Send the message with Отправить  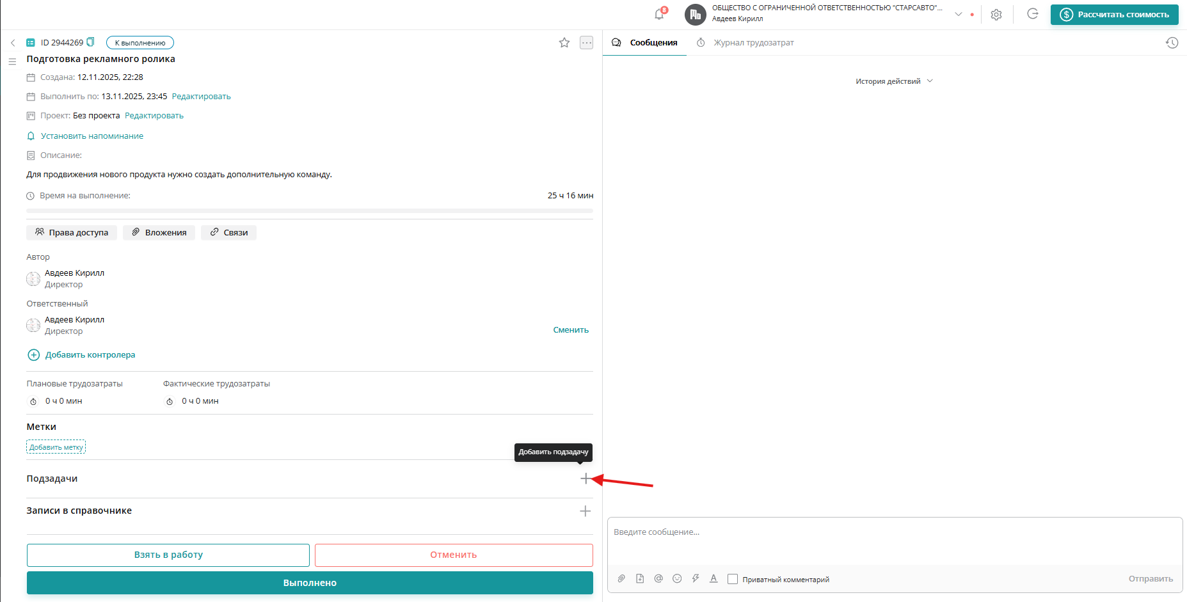point(1151,579)
